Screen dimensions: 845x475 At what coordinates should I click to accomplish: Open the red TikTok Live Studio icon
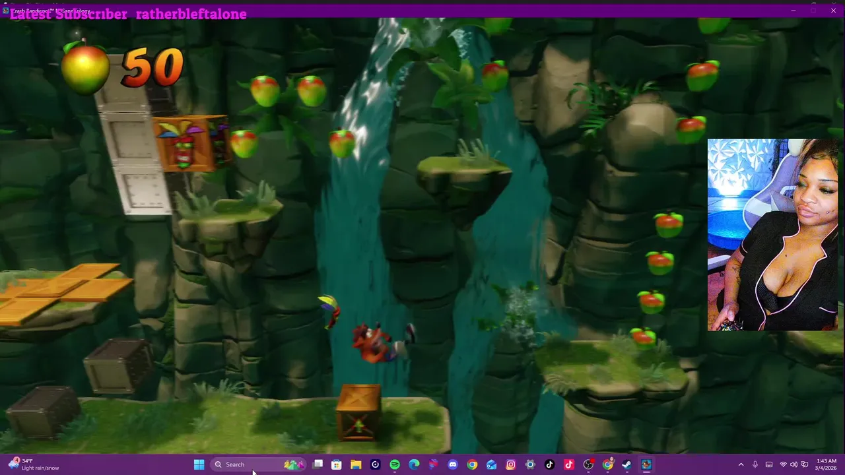569,464
